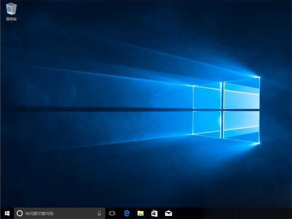Activate the Cortana microphone icon

pyautogui.click(x=99, y=213)
